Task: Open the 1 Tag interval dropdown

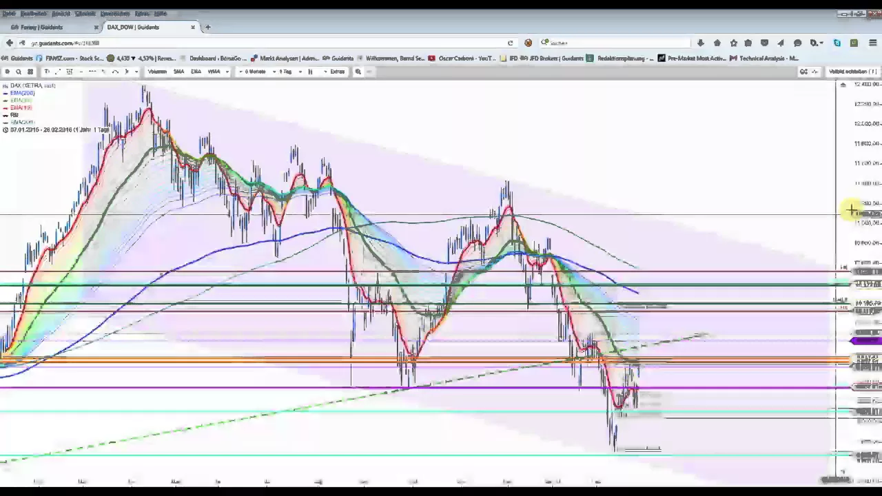Action: coord(285,72)
